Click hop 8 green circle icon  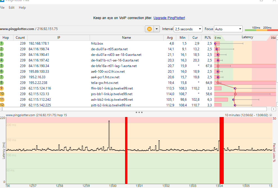(x=2, y=82)
